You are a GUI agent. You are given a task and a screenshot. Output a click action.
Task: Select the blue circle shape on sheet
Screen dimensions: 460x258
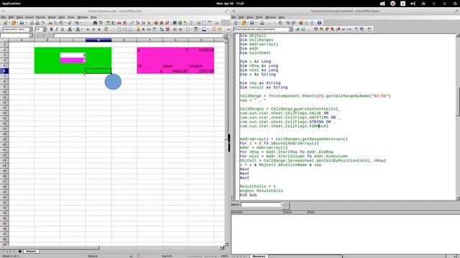tap(113, 82)
